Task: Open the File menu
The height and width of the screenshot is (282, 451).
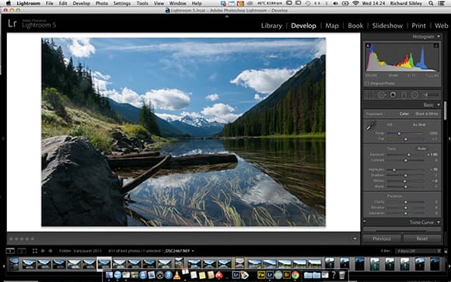Action: [x=50, y=3]
